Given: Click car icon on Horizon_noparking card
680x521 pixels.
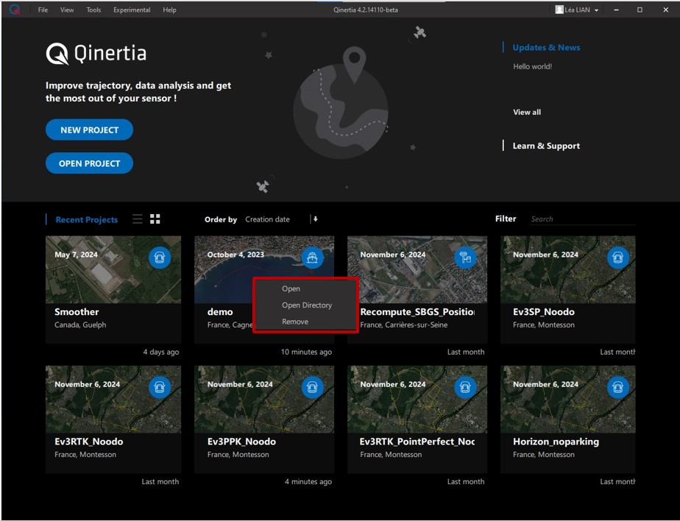Looking at the screenshot, I should point(618,387).
